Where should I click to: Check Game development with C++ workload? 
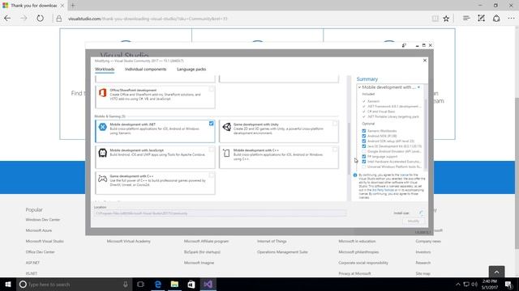pos(211,175)
